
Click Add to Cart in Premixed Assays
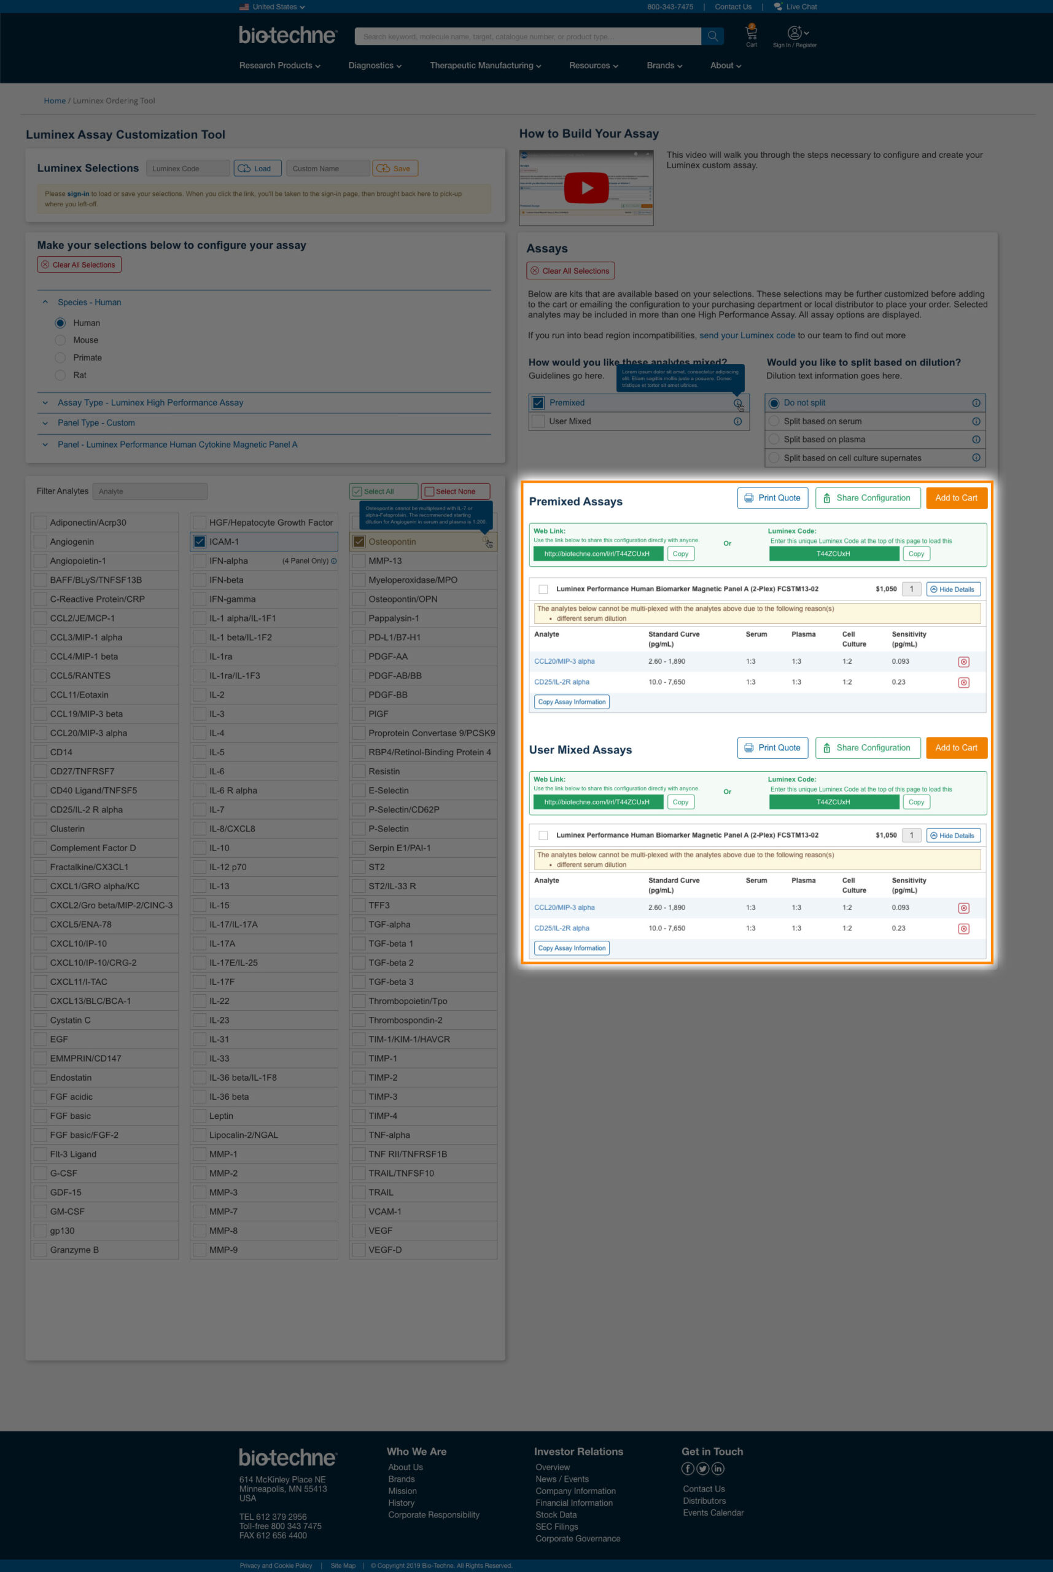coord(957,497)
